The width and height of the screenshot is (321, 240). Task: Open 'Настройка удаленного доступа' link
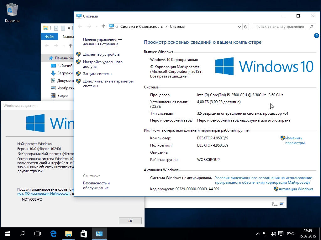tap(103, 64)
